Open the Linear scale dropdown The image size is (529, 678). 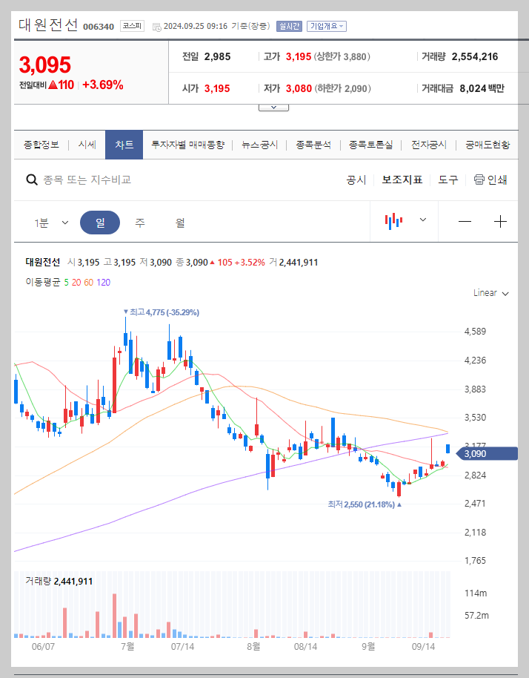tap(489, 292)
